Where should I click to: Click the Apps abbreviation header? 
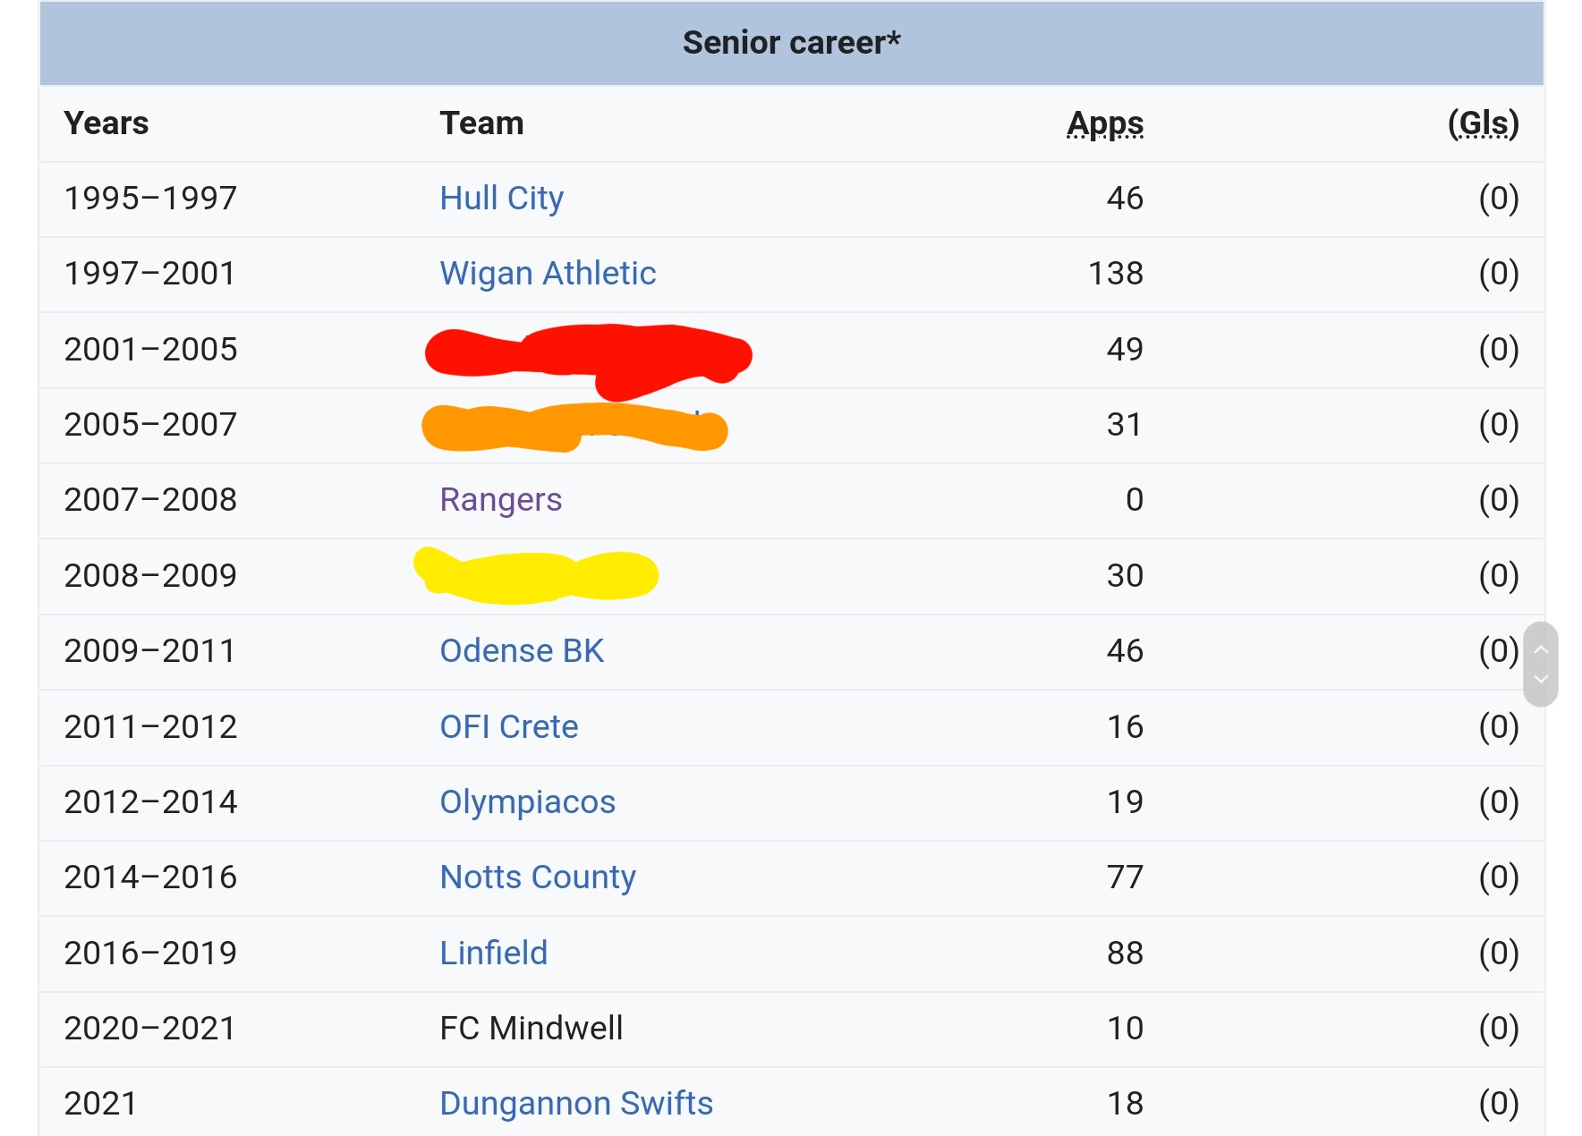[x=1105, y=123]
